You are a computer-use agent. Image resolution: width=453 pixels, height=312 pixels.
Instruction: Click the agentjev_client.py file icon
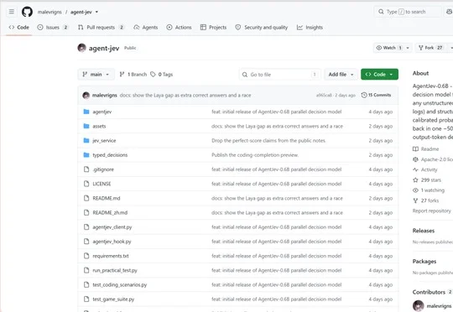(x=86, y=227)
